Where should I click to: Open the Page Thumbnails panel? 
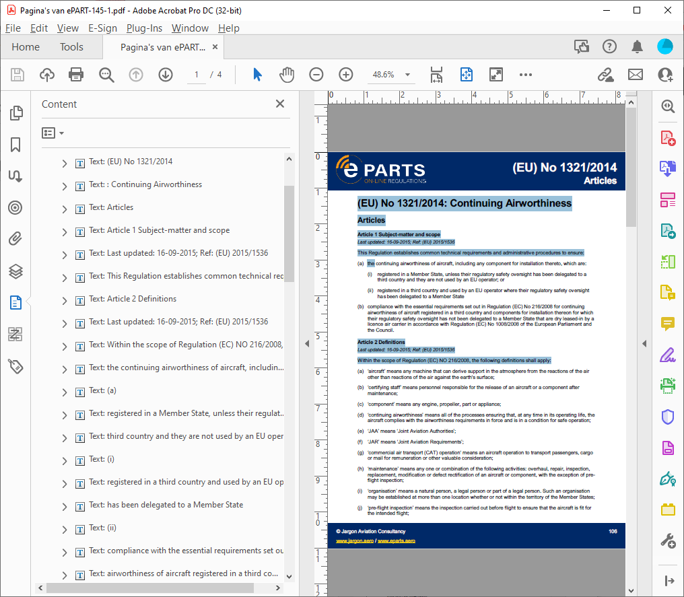[15, 113]
